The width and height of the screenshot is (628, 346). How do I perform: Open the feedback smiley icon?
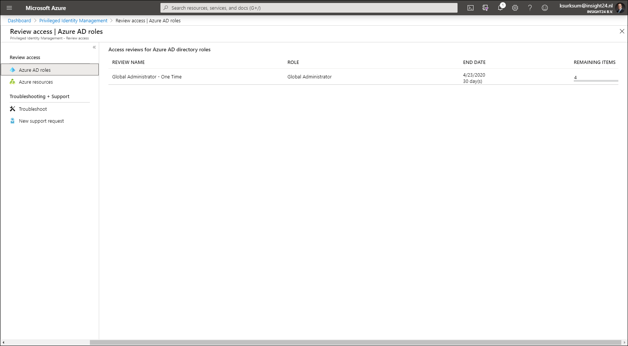click(545, 8)
